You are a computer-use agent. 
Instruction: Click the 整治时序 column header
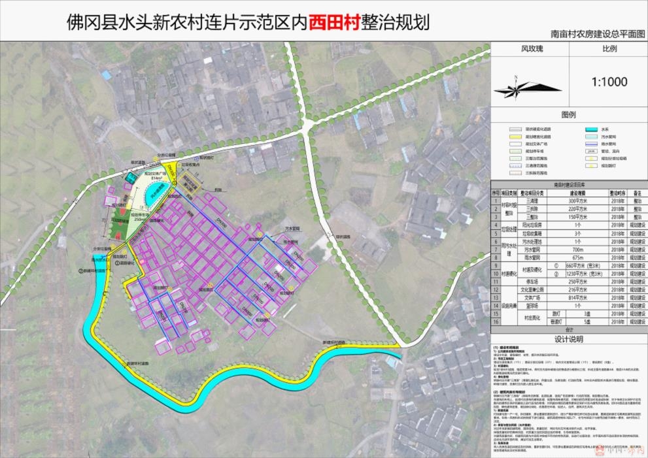[x=618, y=193]
